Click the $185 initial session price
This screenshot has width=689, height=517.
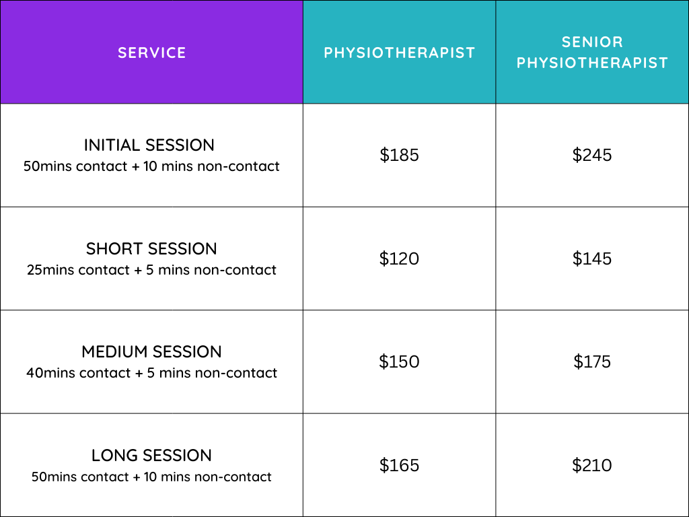(x=399, y=156)
